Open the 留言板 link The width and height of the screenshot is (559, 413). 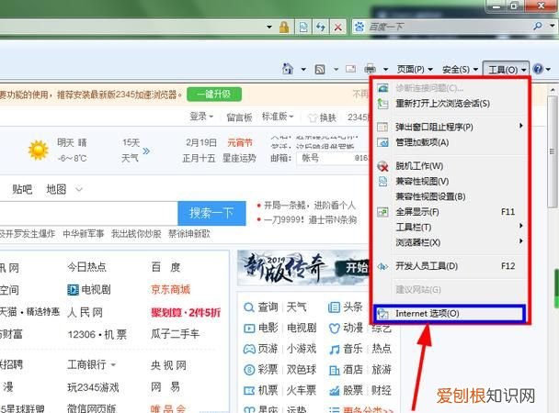coord(240,117)
